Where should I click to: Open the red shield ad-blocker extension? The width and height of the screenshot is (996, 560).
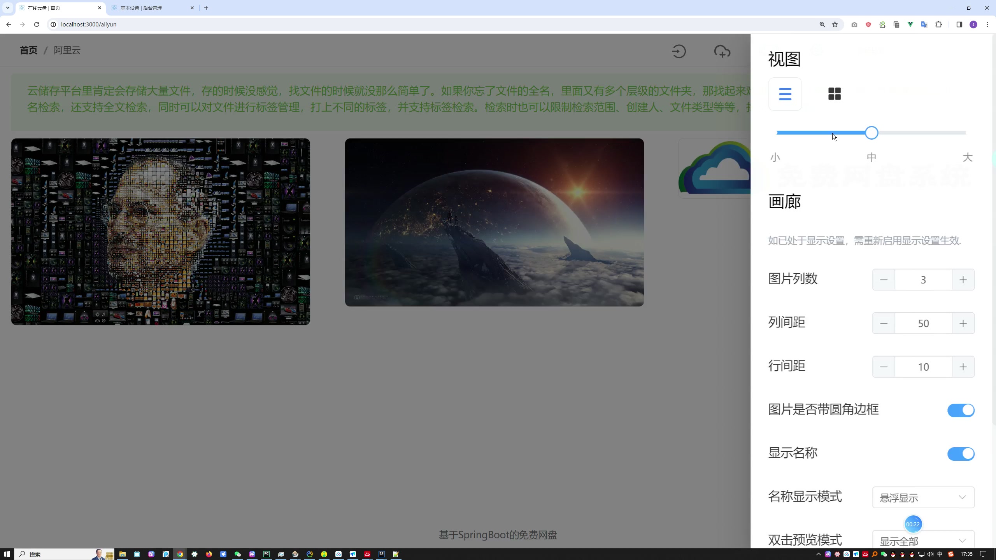point(868,24)
